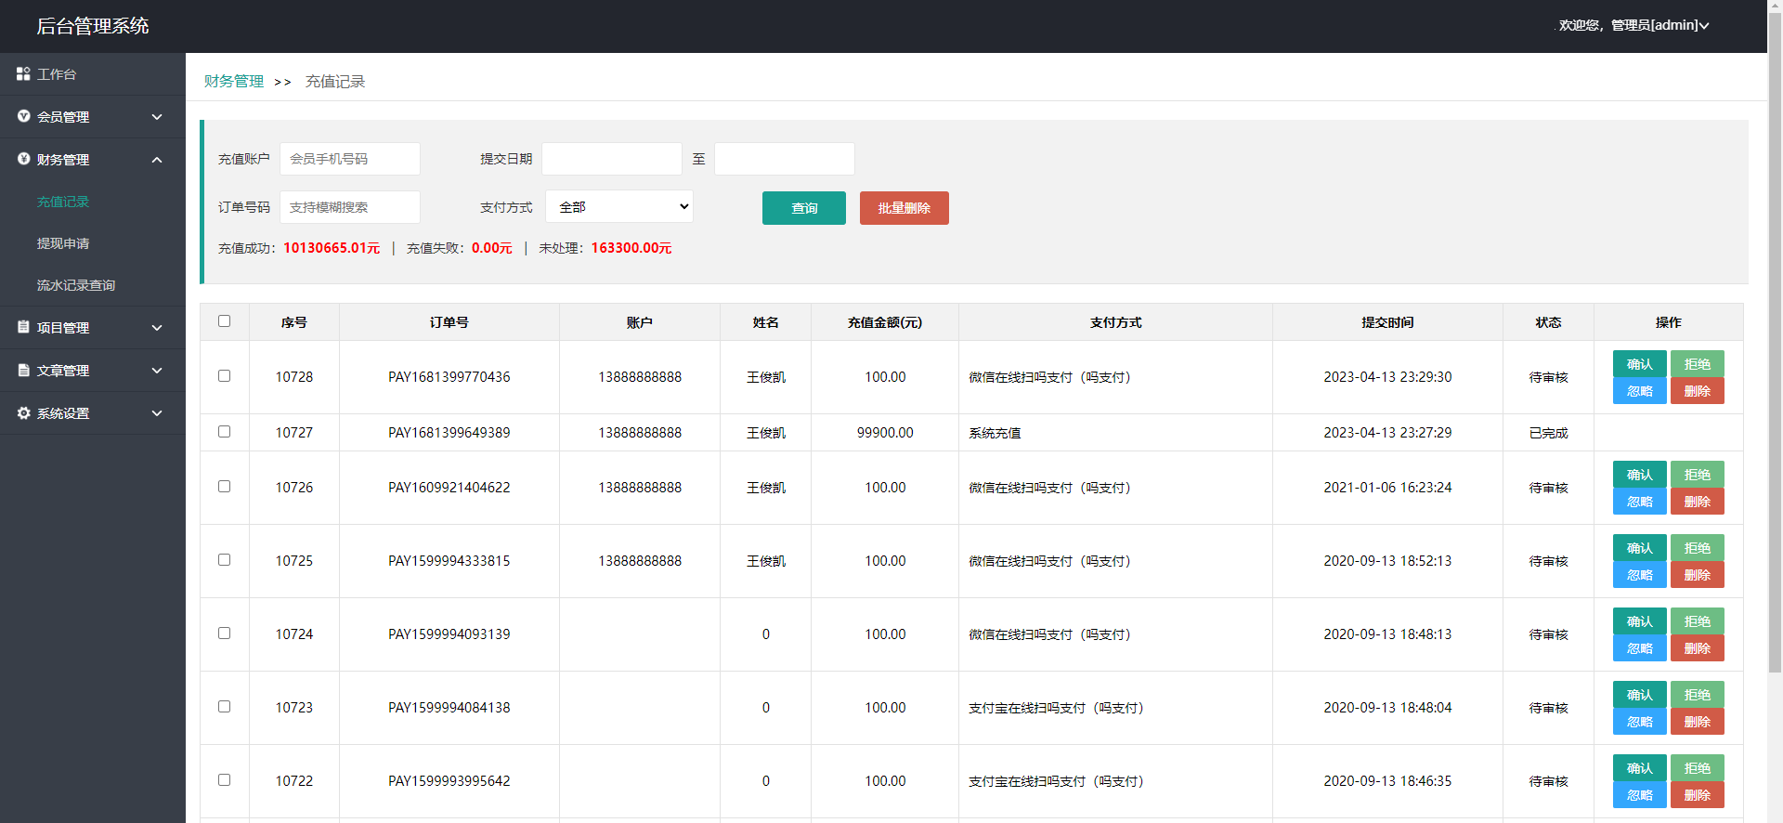Viewport: 1783px width, 823px height.
Task: Select the 会员管理 menu label
Action: 63,117
